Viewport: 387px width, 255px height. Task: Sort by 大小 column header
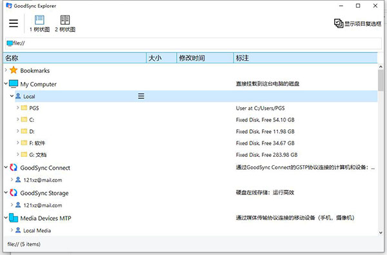[161, 58]
